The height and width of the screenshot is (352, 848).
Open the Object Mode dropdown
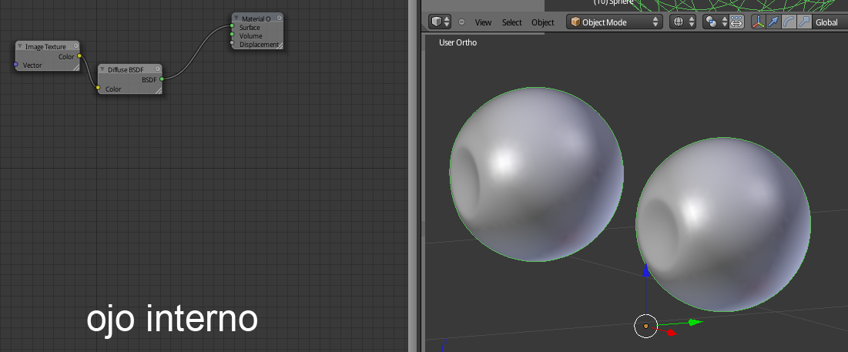pyautogui.click(x=615, y=22)
